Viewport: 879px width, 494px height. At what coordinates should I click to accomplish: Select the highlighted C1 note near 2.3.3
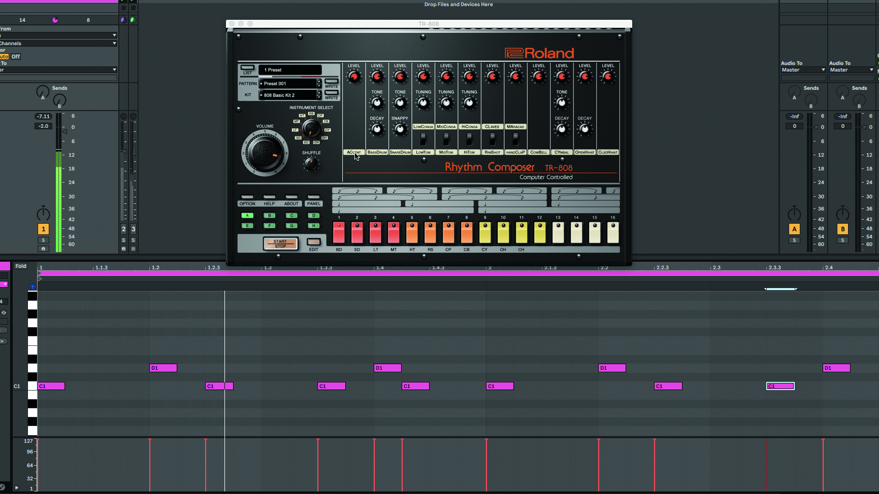tap(780, 386)
